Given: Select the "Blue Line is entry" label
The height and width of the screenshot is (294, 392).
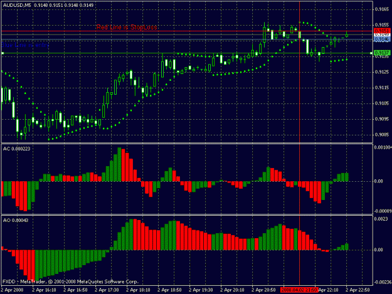Looking at the screenshot, I should pos(25,45).
